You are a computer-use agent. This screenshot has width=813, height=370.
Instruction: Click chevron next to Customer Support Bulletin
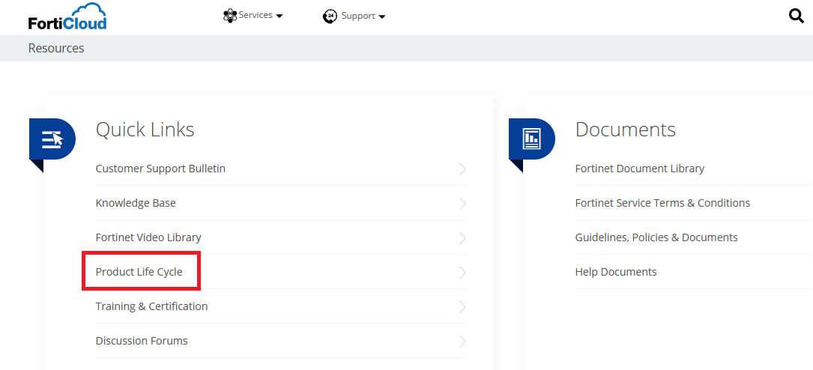point(462,169)
